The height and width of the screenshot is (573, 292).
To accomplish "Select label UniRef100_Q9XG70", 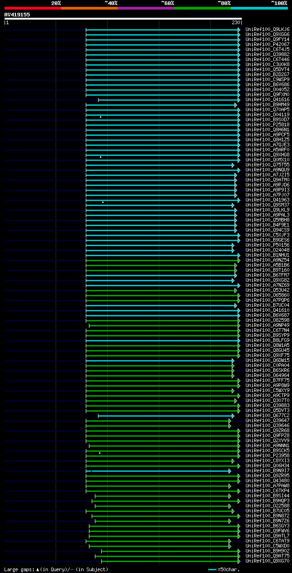I will coord(267,561).
